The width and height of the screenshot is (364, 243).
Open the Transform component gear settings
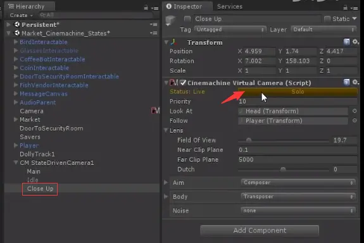coord(355,42)
